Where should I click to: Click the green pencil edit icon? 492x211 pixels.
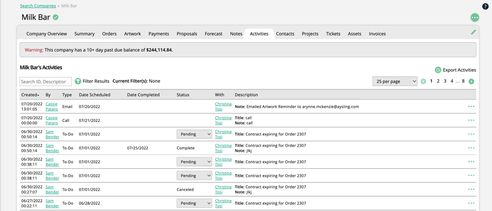pos(474,32)
